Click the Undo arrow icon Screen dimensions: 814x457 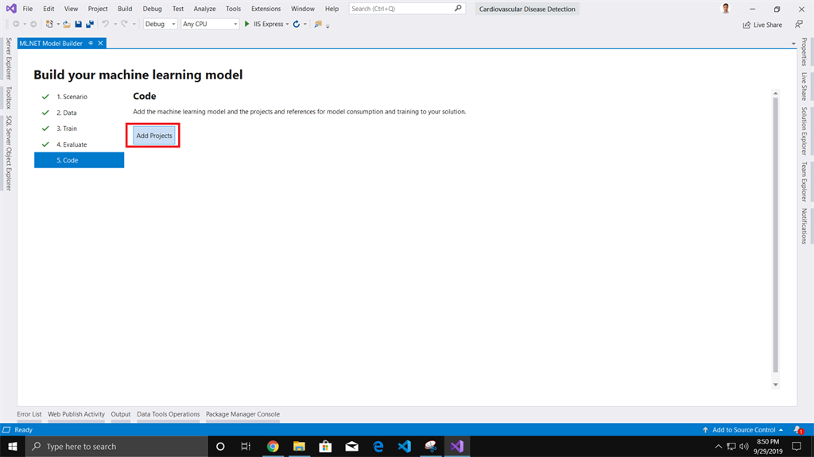[106, 24]
